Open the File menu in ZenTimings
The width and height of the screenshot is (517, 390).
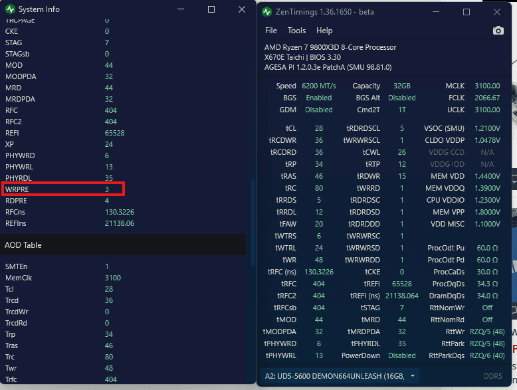click(x=271, y=31)
